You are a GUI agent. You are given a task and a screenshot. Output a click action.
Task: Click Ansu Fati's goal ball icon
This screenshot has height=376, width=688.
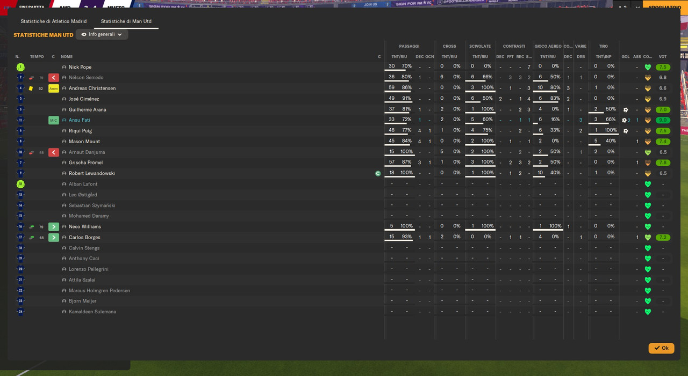pyautogui.click(x=624, y=120)
